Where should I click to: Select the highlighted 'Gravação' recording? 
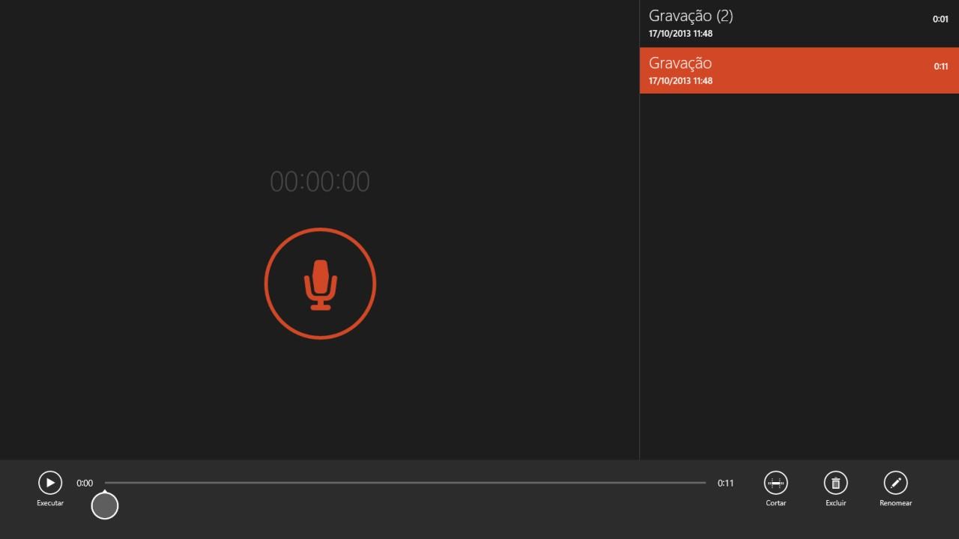coord(680,63)
